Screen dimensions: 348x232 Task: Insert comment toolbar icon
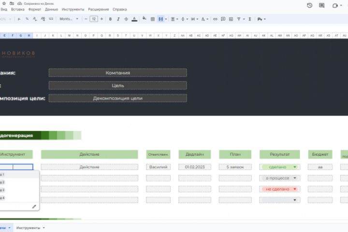(x=223, y=19)
